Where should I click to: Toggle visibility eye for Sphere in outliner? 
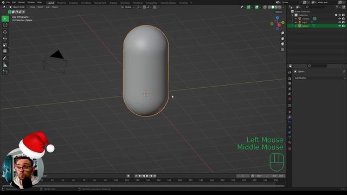coord(340,26)
